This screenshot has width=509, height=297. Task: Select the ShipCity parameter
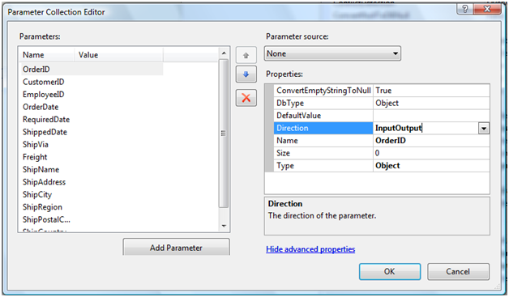[x=37, y=194]
